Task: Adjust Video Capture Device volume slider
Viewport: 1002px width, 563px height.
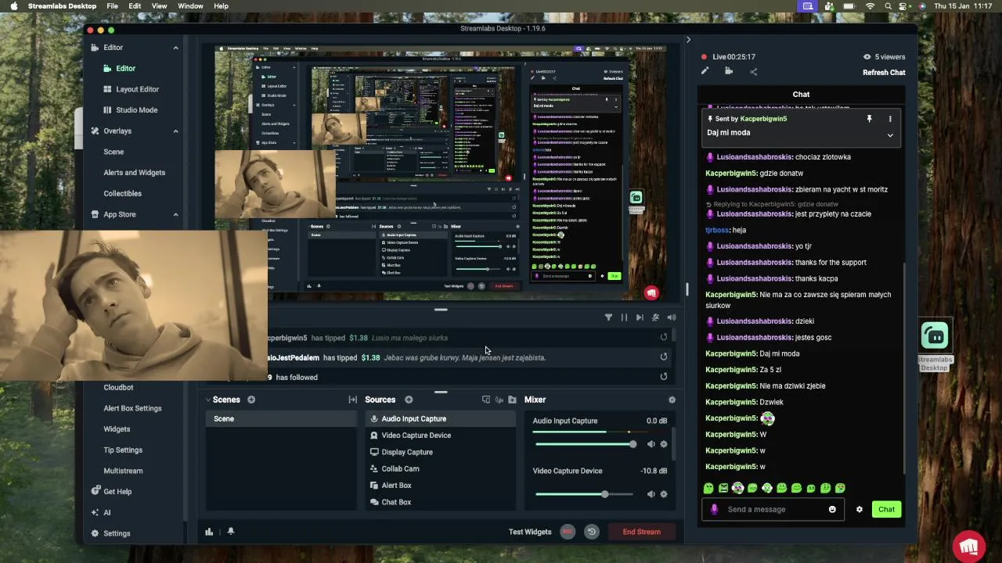Action: point(586,494)
